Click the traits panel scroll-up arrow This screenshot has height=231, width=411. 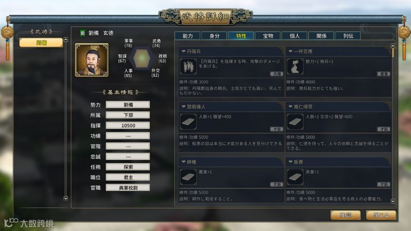(x=393, y=46)
